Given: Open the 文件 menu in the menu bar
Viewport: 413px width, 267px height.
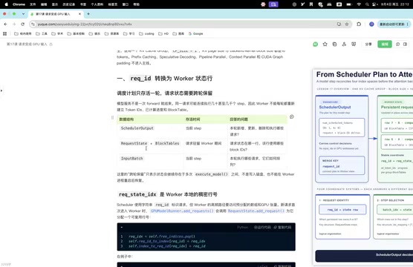Looking at the screenshot, I should (33, 4).
